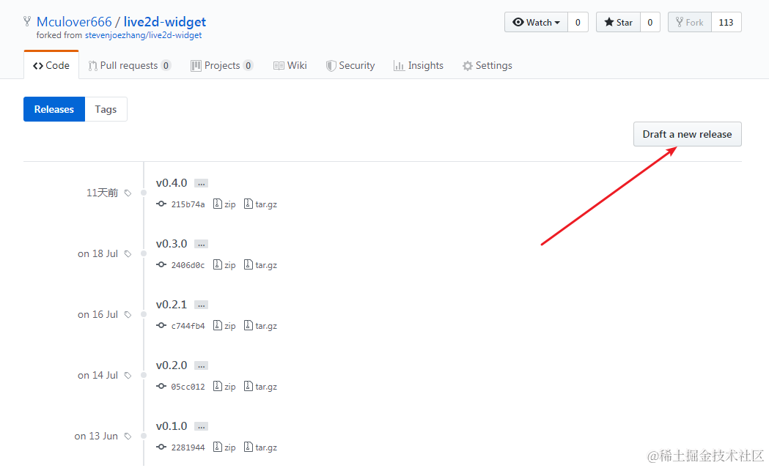Image resolution: width=769 pixels, height=468 pixels.
Task: Click the tag icon beside on 16 Jul
Action: (128, 315)
